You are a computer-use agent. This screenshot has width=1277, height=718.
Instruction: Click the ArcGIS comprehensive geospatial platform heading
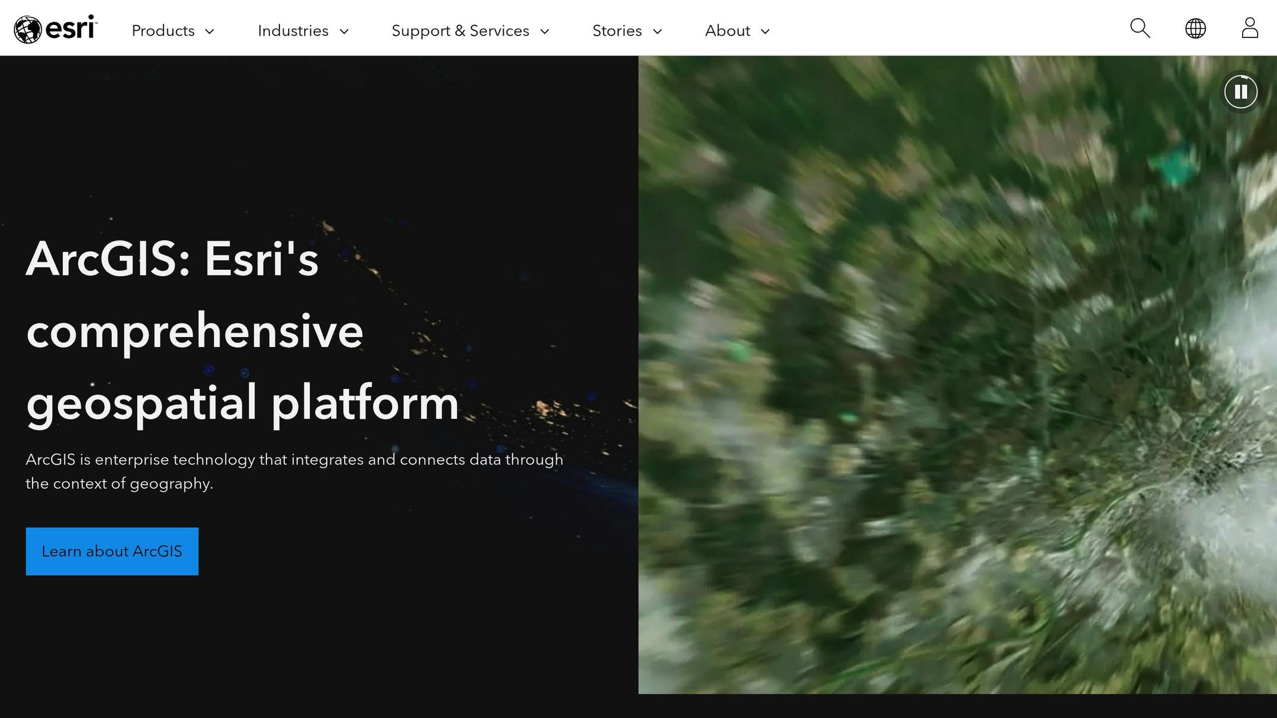243,330
